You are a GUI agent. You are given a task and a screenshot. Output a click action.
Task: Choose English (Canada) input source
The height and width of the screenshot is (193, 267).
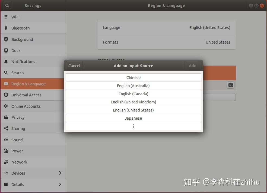click(x=133, y=94)
